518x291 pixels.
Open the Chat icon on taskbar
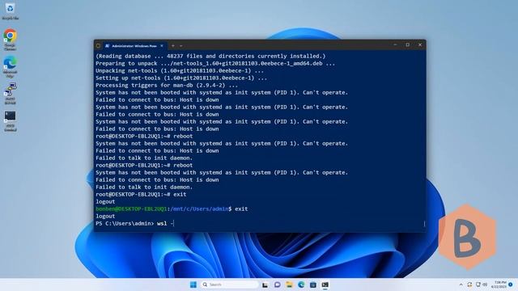coord(277,285)
